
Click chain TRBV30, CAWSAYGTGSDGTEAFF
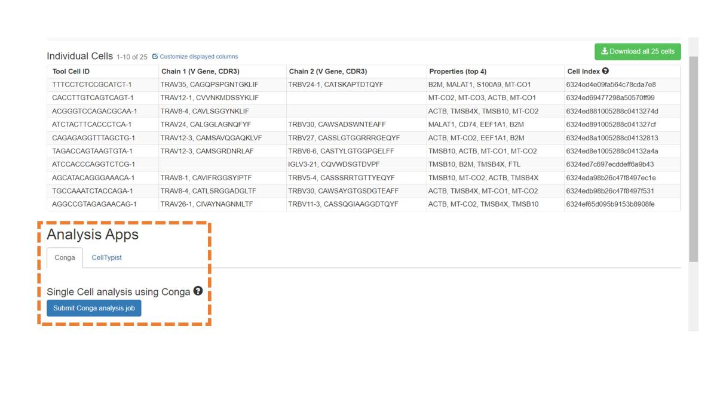343,191
